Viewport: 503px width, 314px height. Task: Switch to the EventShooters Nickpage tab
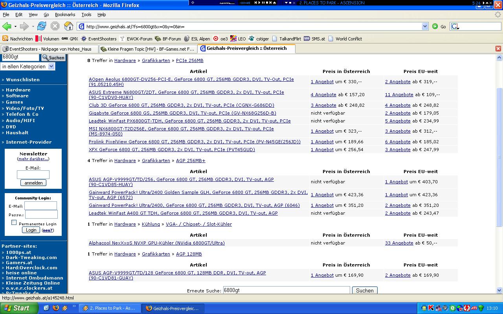(49, 49)
